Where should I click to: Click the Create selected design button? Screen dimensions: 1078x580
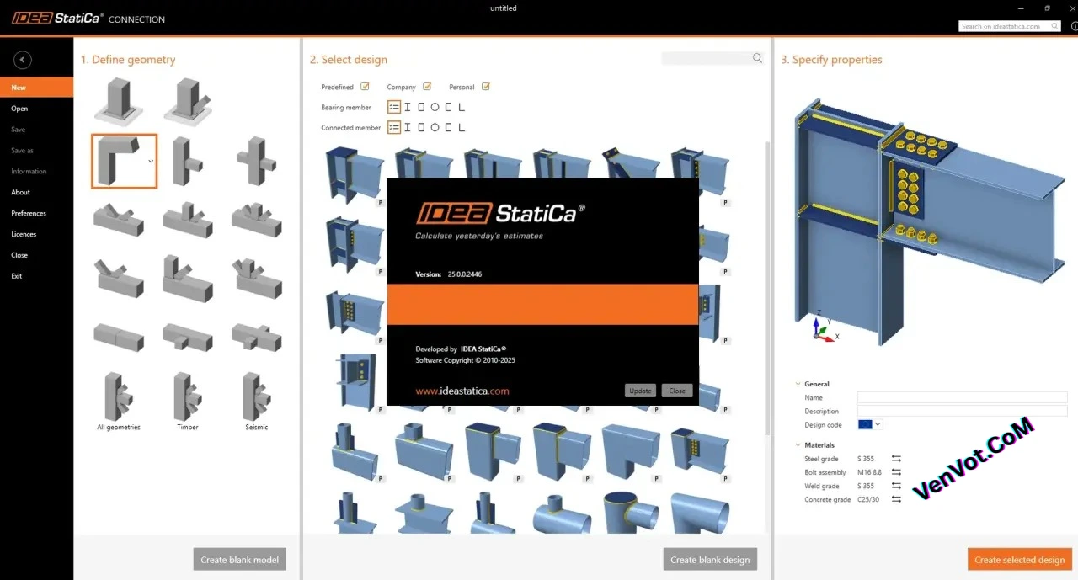[x=1019, y=559]
